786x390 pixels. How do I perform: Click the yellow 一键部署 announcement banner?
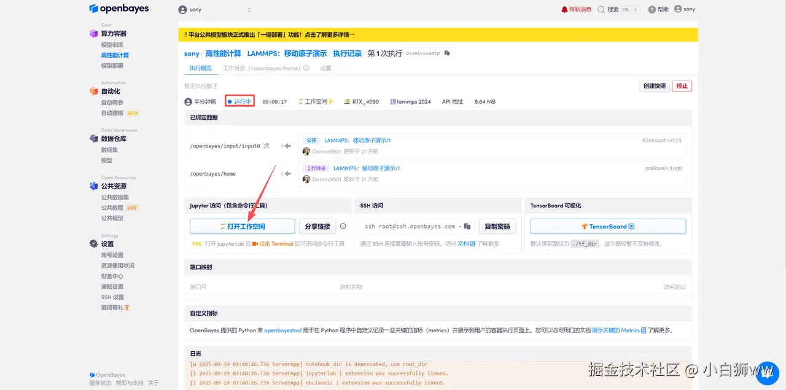pos(438,35)
